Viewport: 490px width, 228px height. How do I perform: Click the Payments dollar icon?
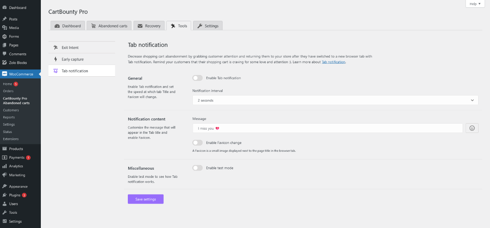4,157
